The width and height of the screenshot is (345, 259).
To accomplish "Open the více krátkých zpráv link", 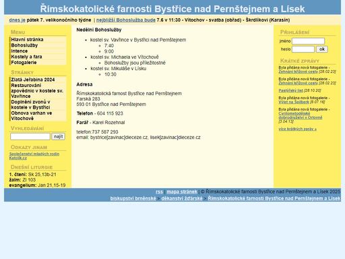I will pyautogui.click(x=298, y=129).
